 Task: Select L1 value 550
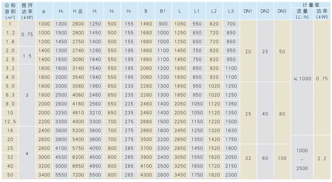point(197,24)
